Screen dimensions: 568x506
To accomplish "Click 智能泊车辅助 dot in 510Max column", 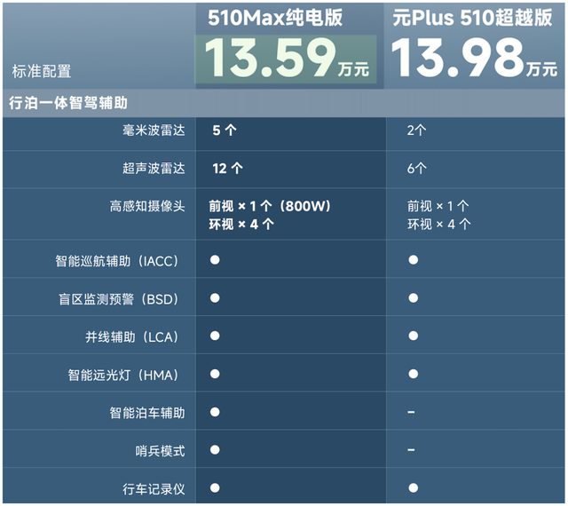I will tap(215, 412).
